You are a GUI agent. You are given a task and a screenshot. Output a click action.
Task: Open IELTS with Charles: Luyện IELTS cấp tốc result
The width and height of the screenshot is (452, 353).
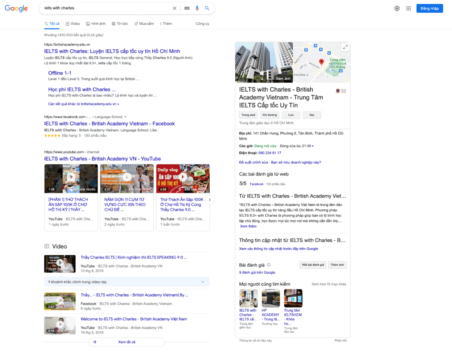(x=112, y=51)
